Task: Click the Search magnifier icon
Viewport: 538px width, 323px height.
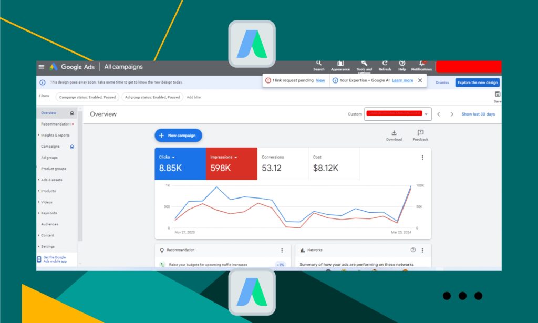Action: click(x=318, y=64)
